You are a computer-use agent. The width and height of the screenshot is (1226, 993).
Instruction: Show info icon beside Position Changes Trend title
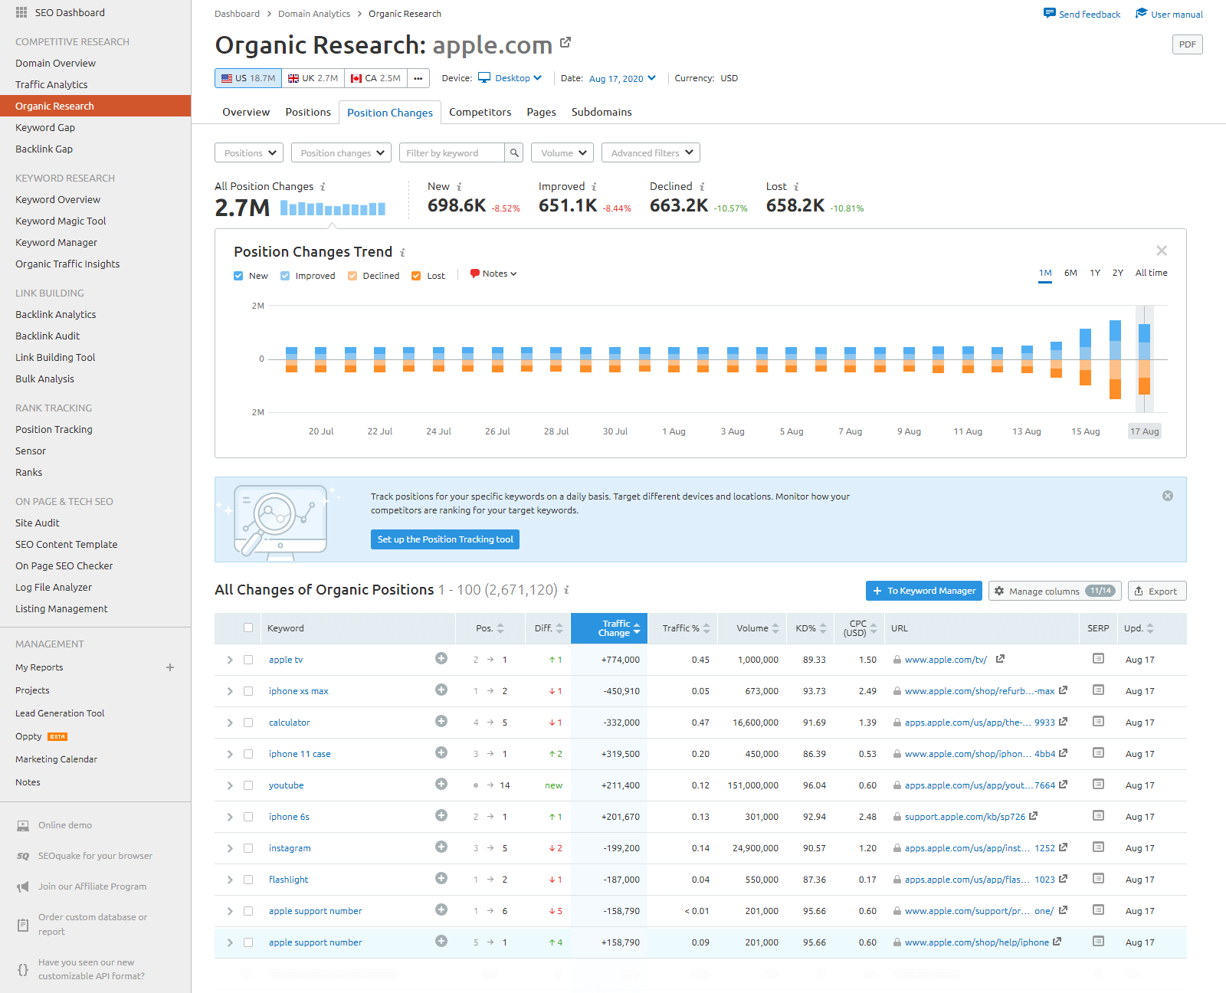click(402, 252)
